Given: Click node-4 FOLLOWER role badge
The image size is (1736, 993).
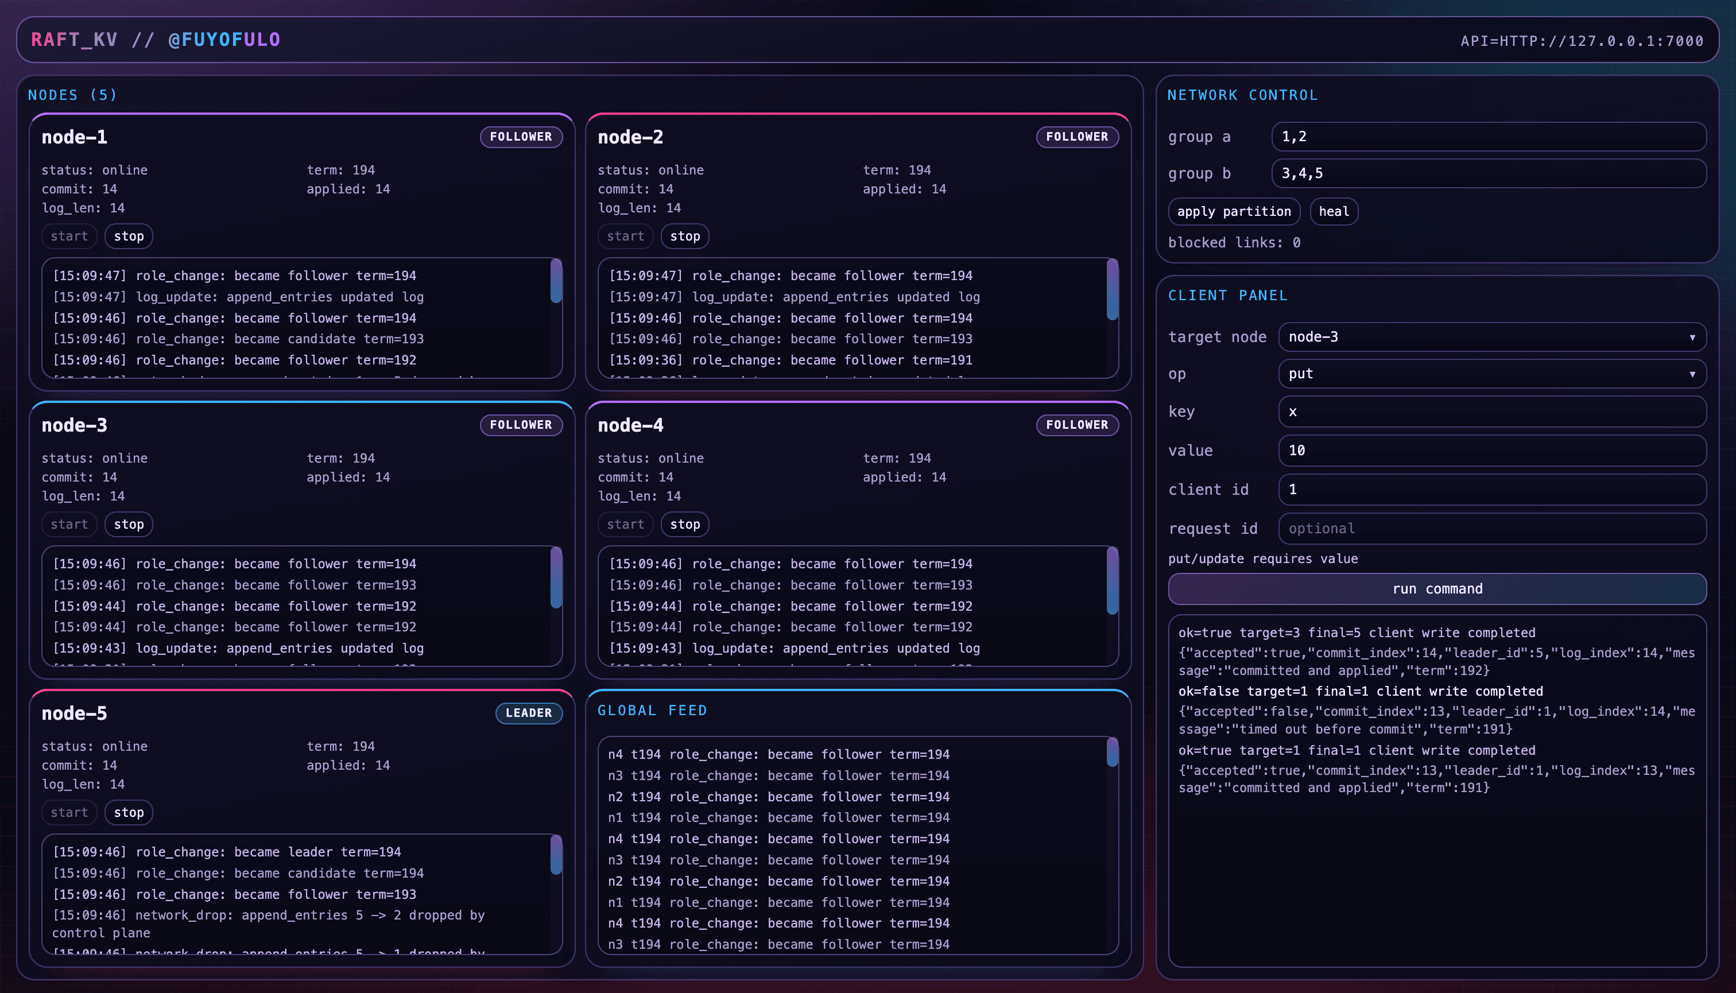Looking at the screenshot, I should [x=1077, y=425].
